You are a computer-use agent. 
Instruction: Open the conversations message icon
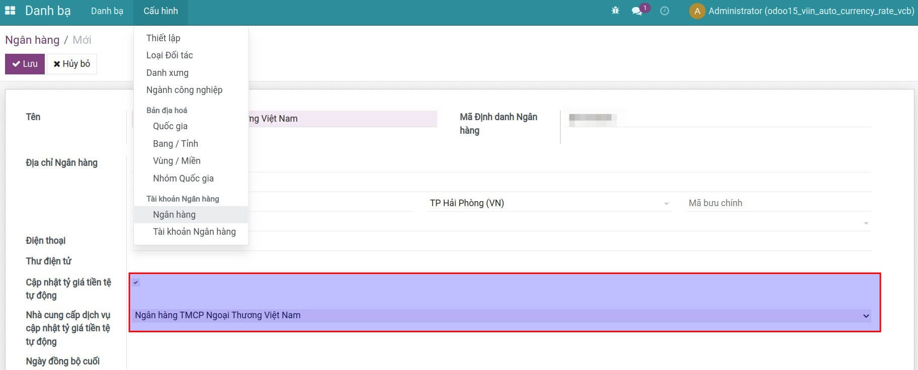point(637,11)
